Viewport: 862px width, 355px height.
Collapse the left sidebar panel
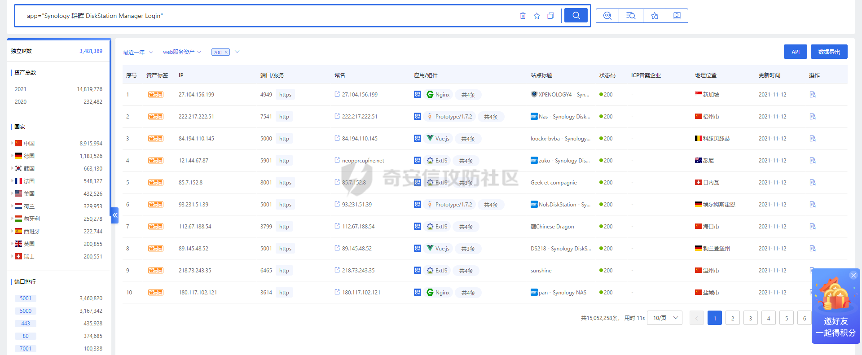click(x=115, y=215)
